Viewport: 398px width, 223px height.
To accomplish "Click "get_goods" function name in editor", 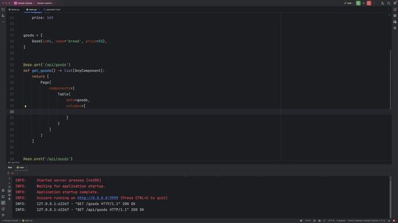I will coord(42,71).
